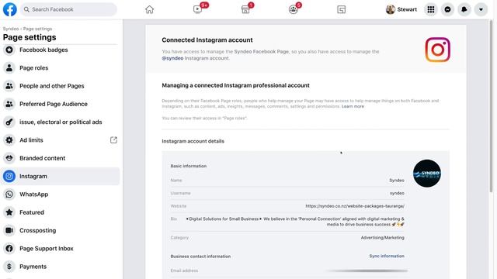Click the Instagram account details heading
Screen dimensions: 497x279
coord(193,141)
